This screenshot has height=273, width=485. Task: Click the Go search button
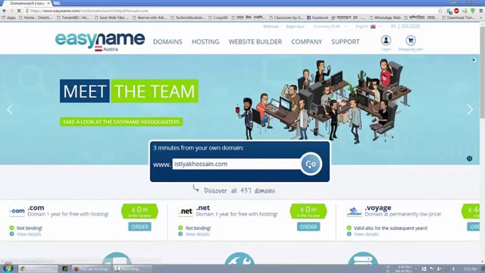311,164
